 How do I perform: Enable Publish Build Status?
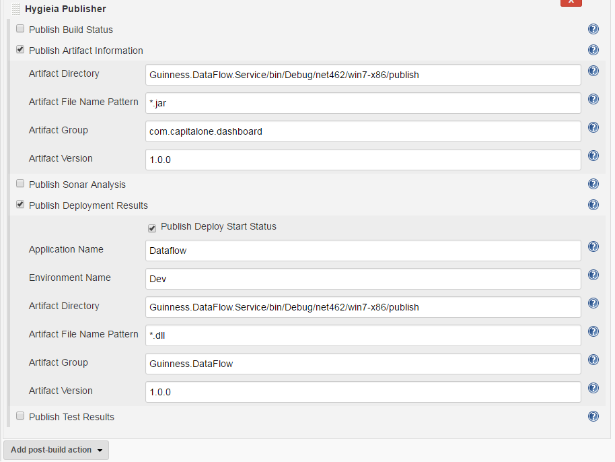(x=20, y=28)
